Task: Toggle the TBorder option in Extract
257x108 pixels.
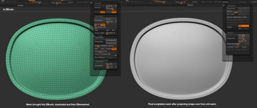Action: [114, 12]
